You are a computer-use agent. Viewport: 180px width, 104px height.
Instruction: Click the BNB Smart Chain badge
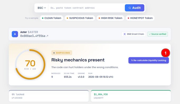click(134, 34)
